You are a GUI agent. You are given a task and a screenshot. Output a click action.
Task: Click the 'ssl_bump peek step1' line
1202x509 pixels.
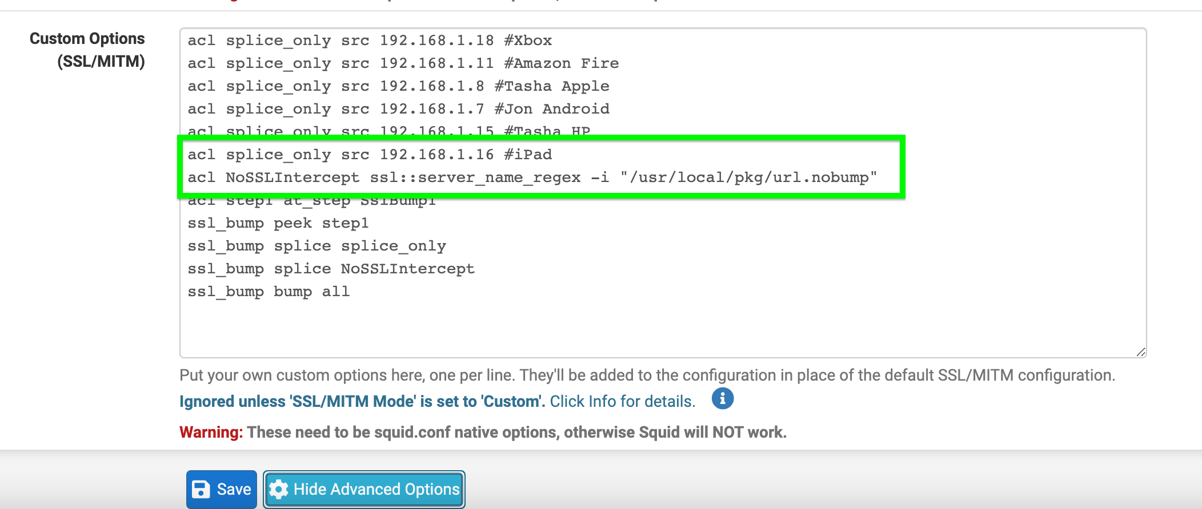pos(278,224)
